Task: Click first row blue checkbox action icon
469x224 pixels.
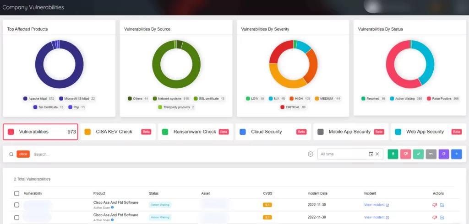Action: [442, 205]
